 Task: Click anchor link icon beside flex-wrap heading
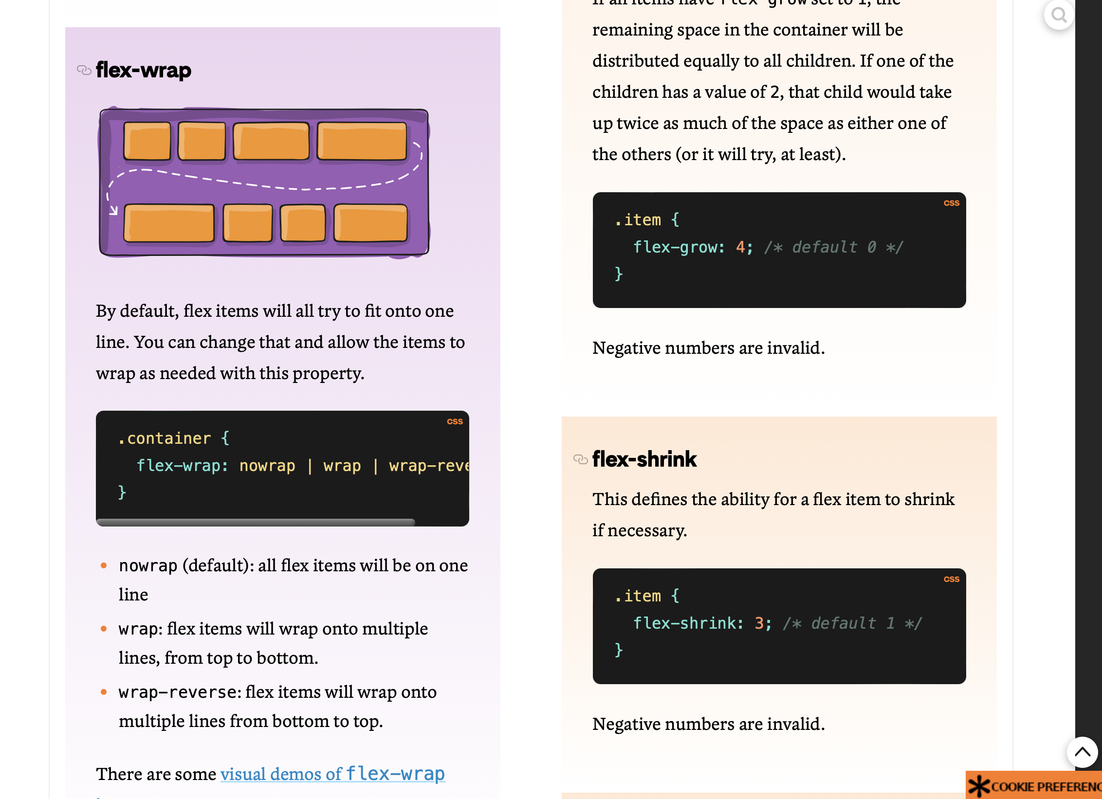pyautogui.click(x=84, y=71)
